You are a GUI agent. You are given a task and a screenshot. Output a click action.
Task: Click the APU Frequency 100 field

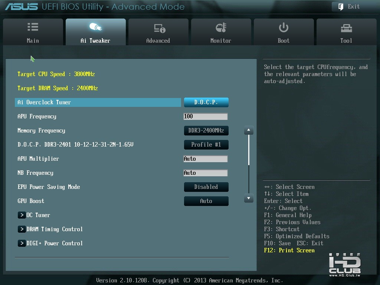coord(206,117)
